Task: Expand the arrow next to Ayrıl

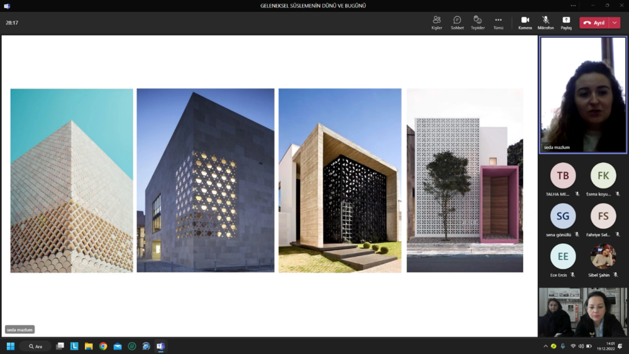Action: click(615, 23)
